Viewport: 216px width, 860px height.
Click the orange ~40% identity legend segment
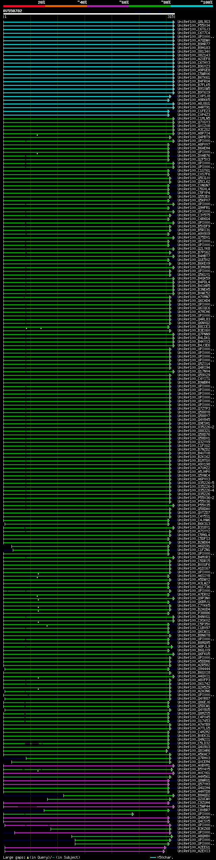(66, 6)
